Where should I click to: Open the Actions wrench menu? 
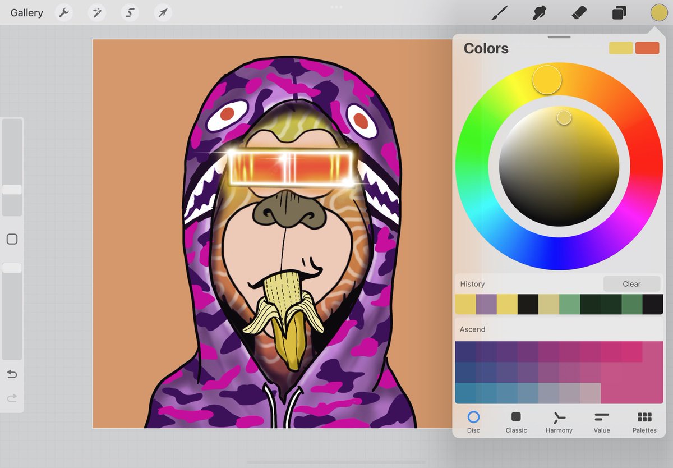click(64, 12)
